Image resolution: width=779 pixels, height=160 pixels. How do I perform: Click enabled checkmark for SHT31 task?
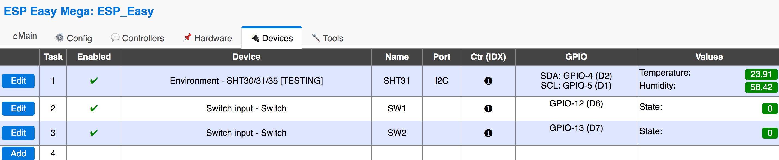[94, 81]
